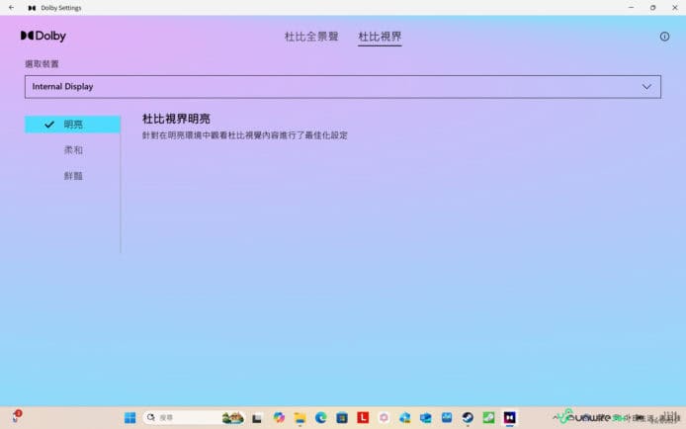The height and width of the screenshot is (429, 686).
Task: Open the Windows Start menu
Action: click(129, 417)
